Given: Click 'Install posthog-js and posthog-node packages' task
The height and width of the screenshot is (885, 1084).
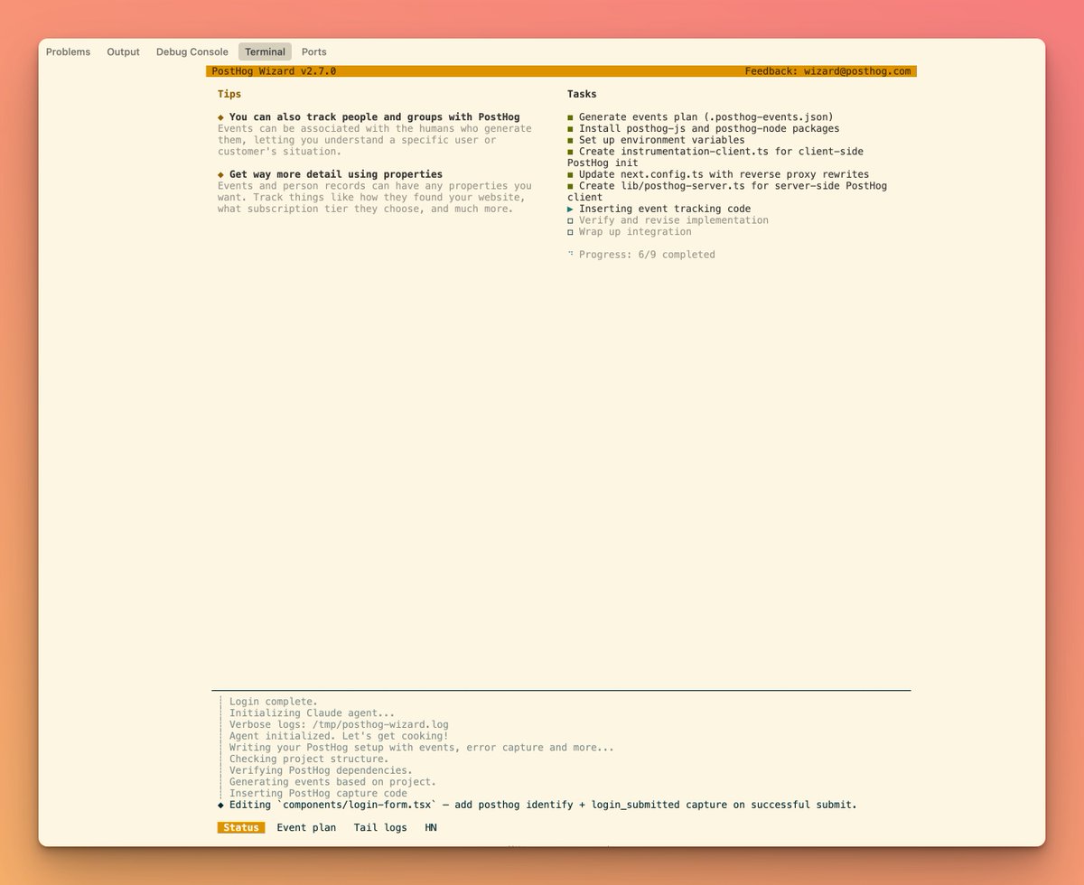Looking at the screenshot, I should click(x=709, y=128).
